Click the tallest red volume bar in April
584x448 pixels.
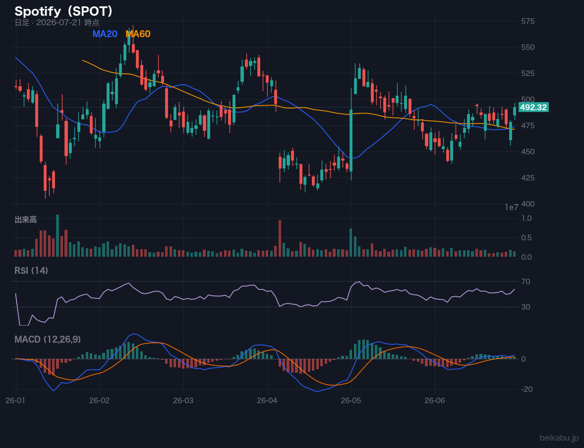pyautogui.click(x=280, y=238)
